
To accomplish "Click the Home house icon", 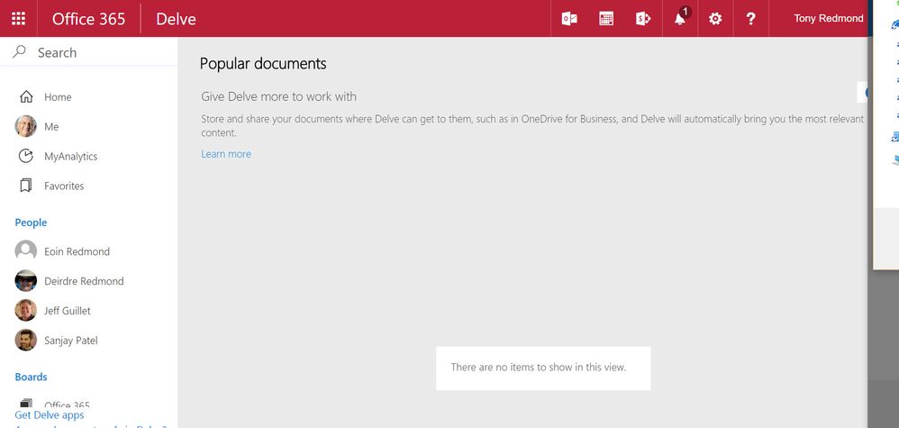I will pyautogui.click(x=26, y=97).
